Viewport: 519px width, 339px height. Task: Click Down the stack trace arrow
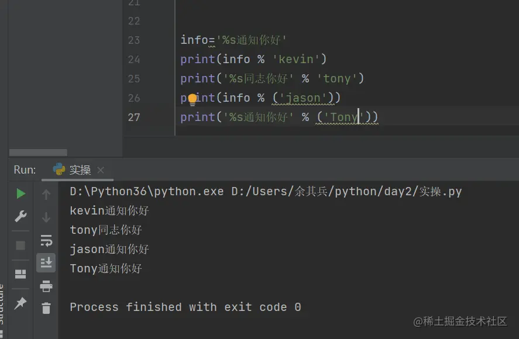tap(46, 217)
